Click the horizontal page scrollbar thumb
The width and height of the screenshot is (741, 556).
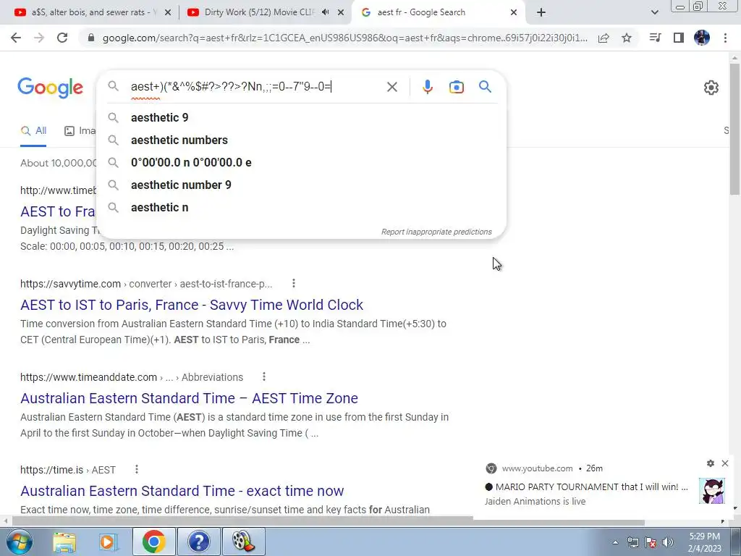(328, 521)
